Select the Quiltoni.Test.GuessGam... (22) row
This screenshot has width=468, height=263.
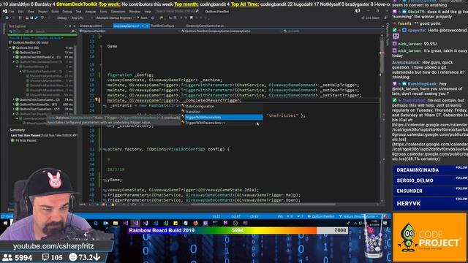coord(42,109)
